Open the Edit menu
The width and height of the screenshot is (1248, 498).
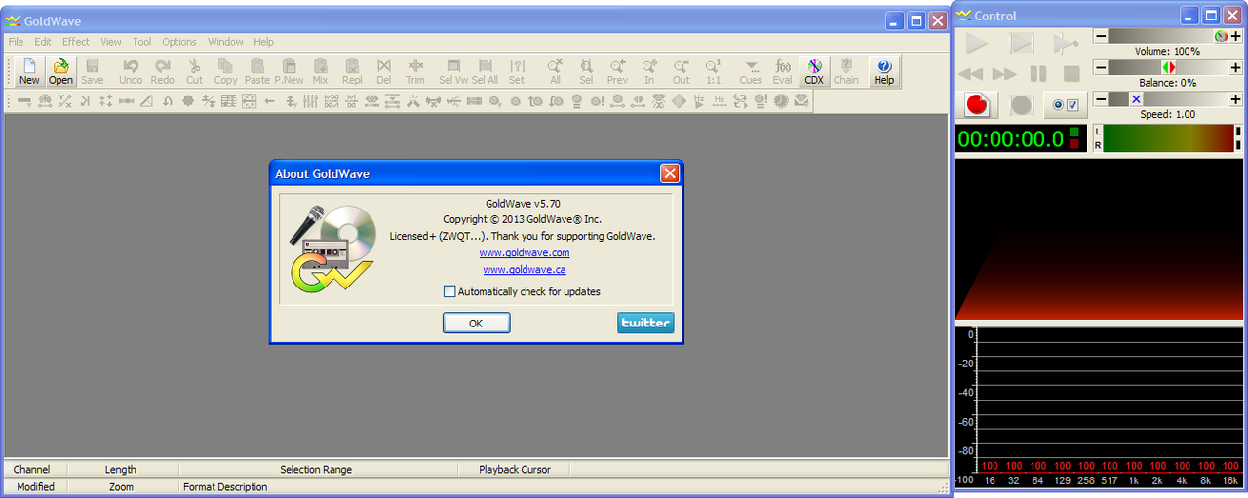click(43, 42)
